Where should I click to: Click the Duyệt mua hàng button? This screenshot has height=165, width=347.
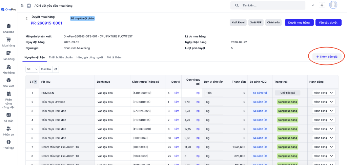tap(299, 23)
